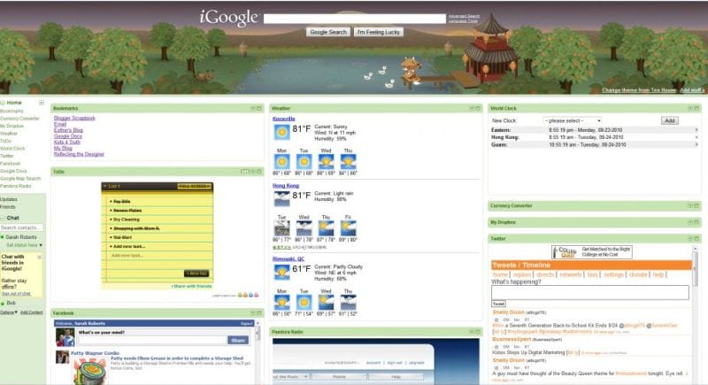This screenshot has width=708, height=385.
Task: Open Twitter 'replies' tab
Action: [x=521, y=274]
